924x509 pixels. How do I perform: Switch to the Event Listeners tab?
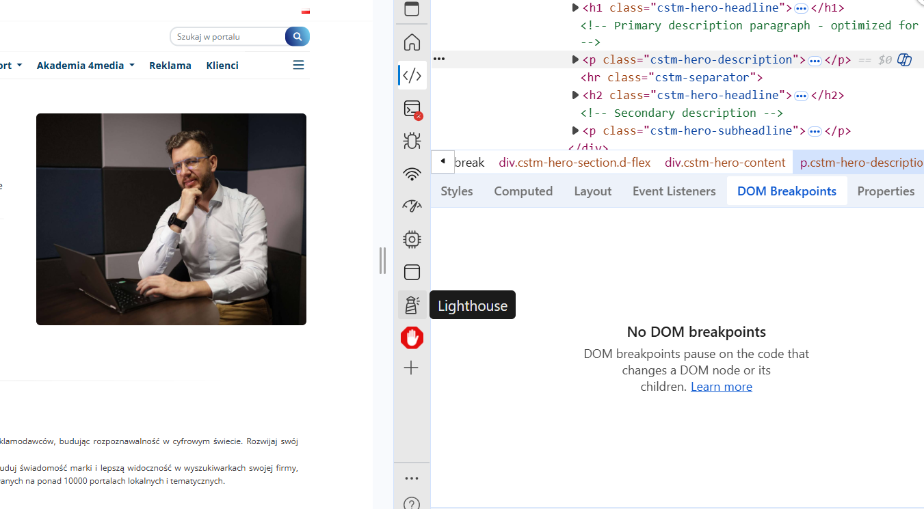click(674, 191)
